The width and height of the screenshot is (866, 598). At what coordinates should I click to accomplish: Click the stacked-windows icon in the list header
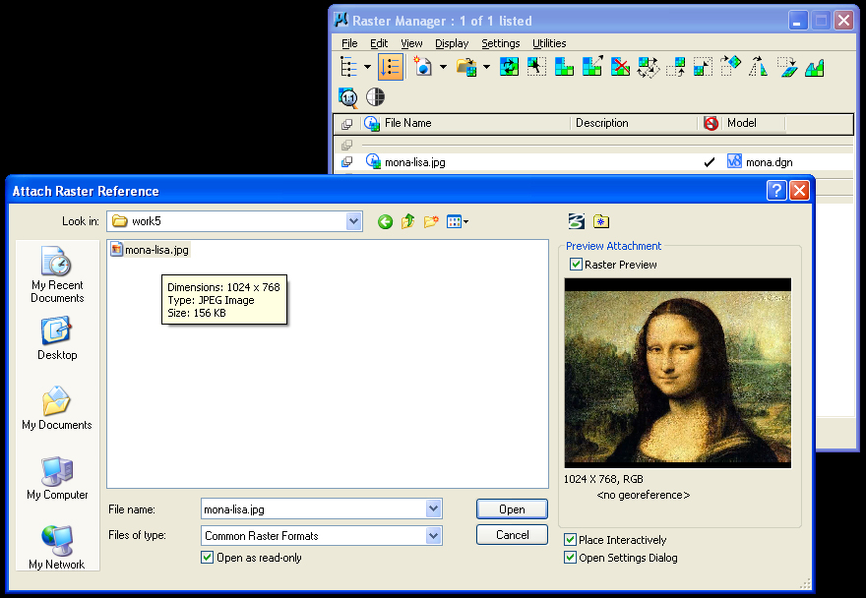(346, 124)
